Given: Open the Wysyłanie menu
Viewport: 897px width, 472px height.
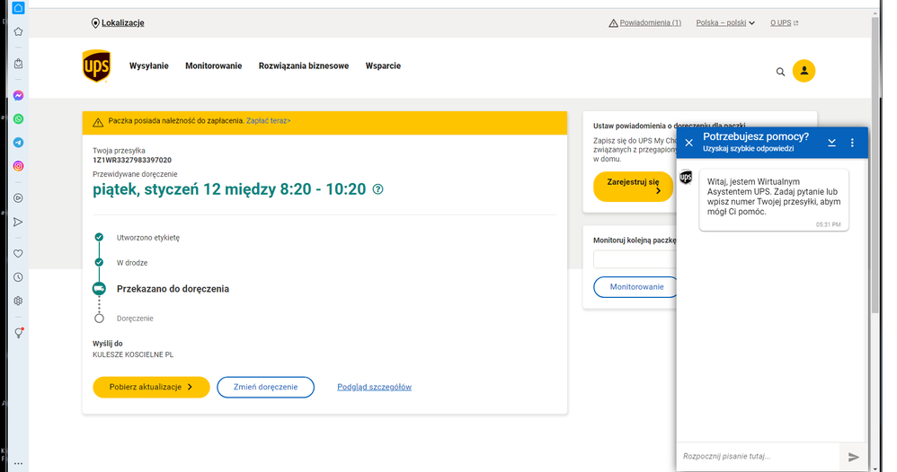Looking at the screenshot, I should 148,66.
